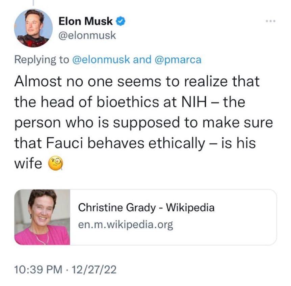Click the 10:39 PM timestamp
291x286 pixels.
pos(38,269)
